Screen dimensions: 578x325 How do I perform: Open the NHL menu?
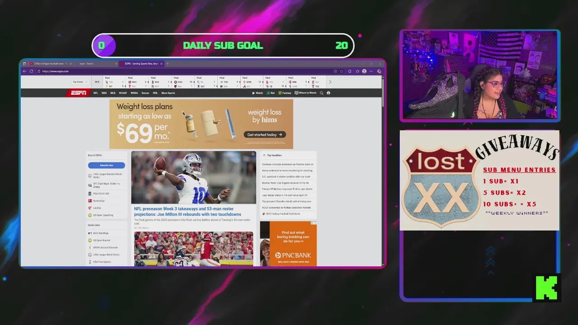coord(155,93)
